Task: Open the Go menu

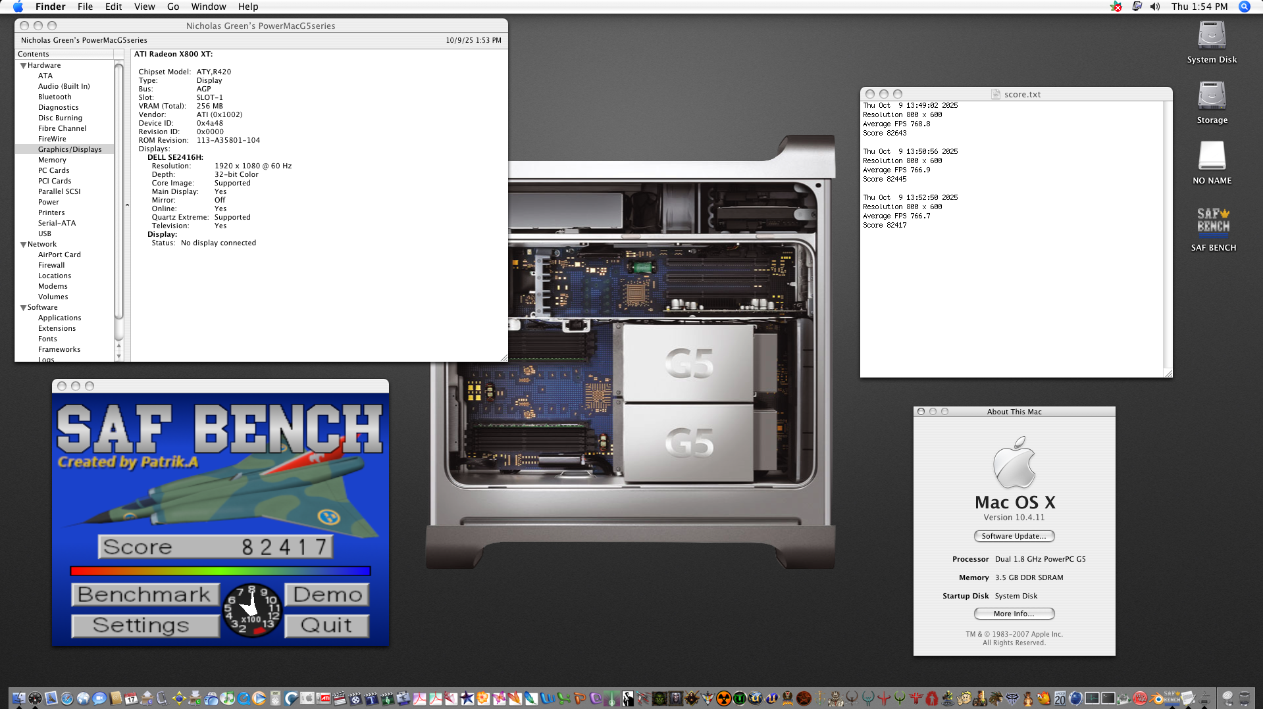Action: point(172,7)
